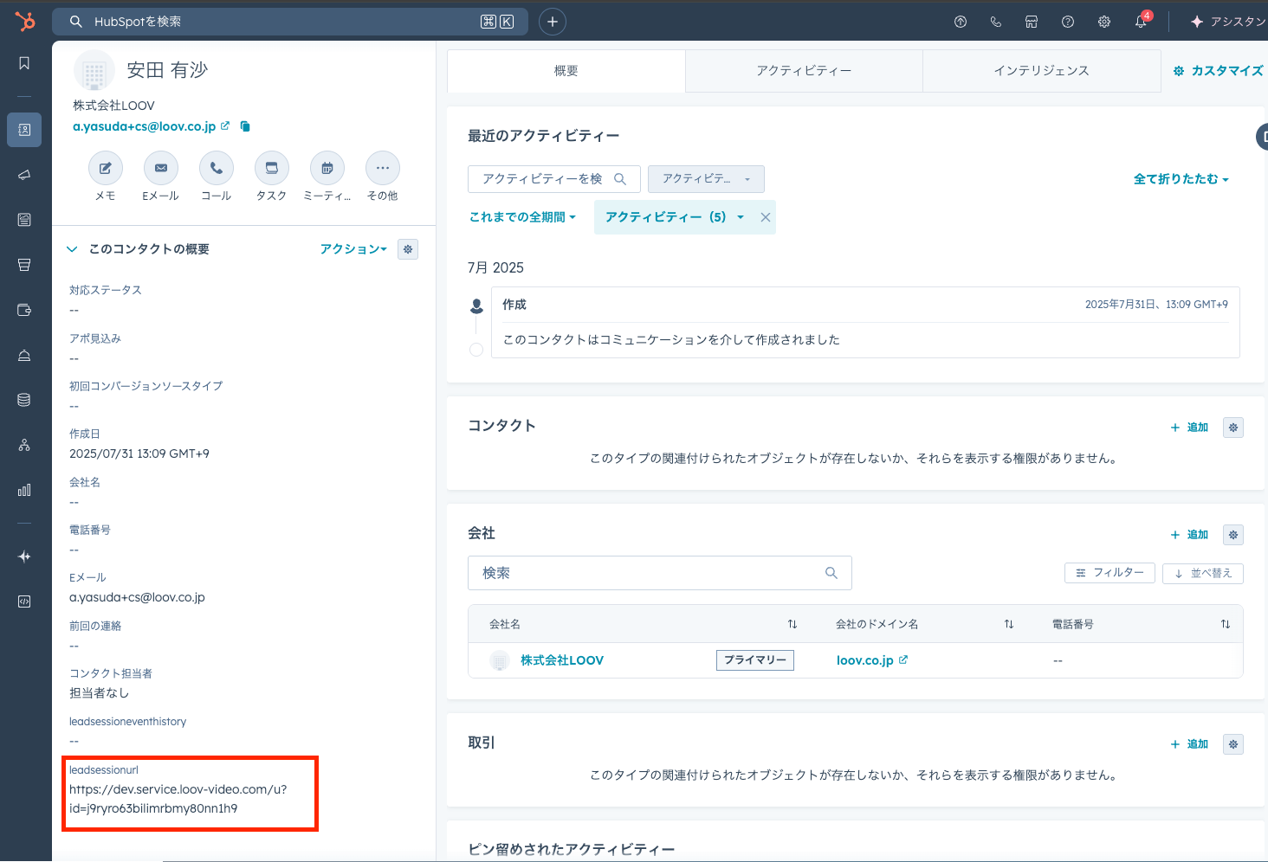Log a call with the コール icon
The image size is (1268, 862).
click(217, 168)
